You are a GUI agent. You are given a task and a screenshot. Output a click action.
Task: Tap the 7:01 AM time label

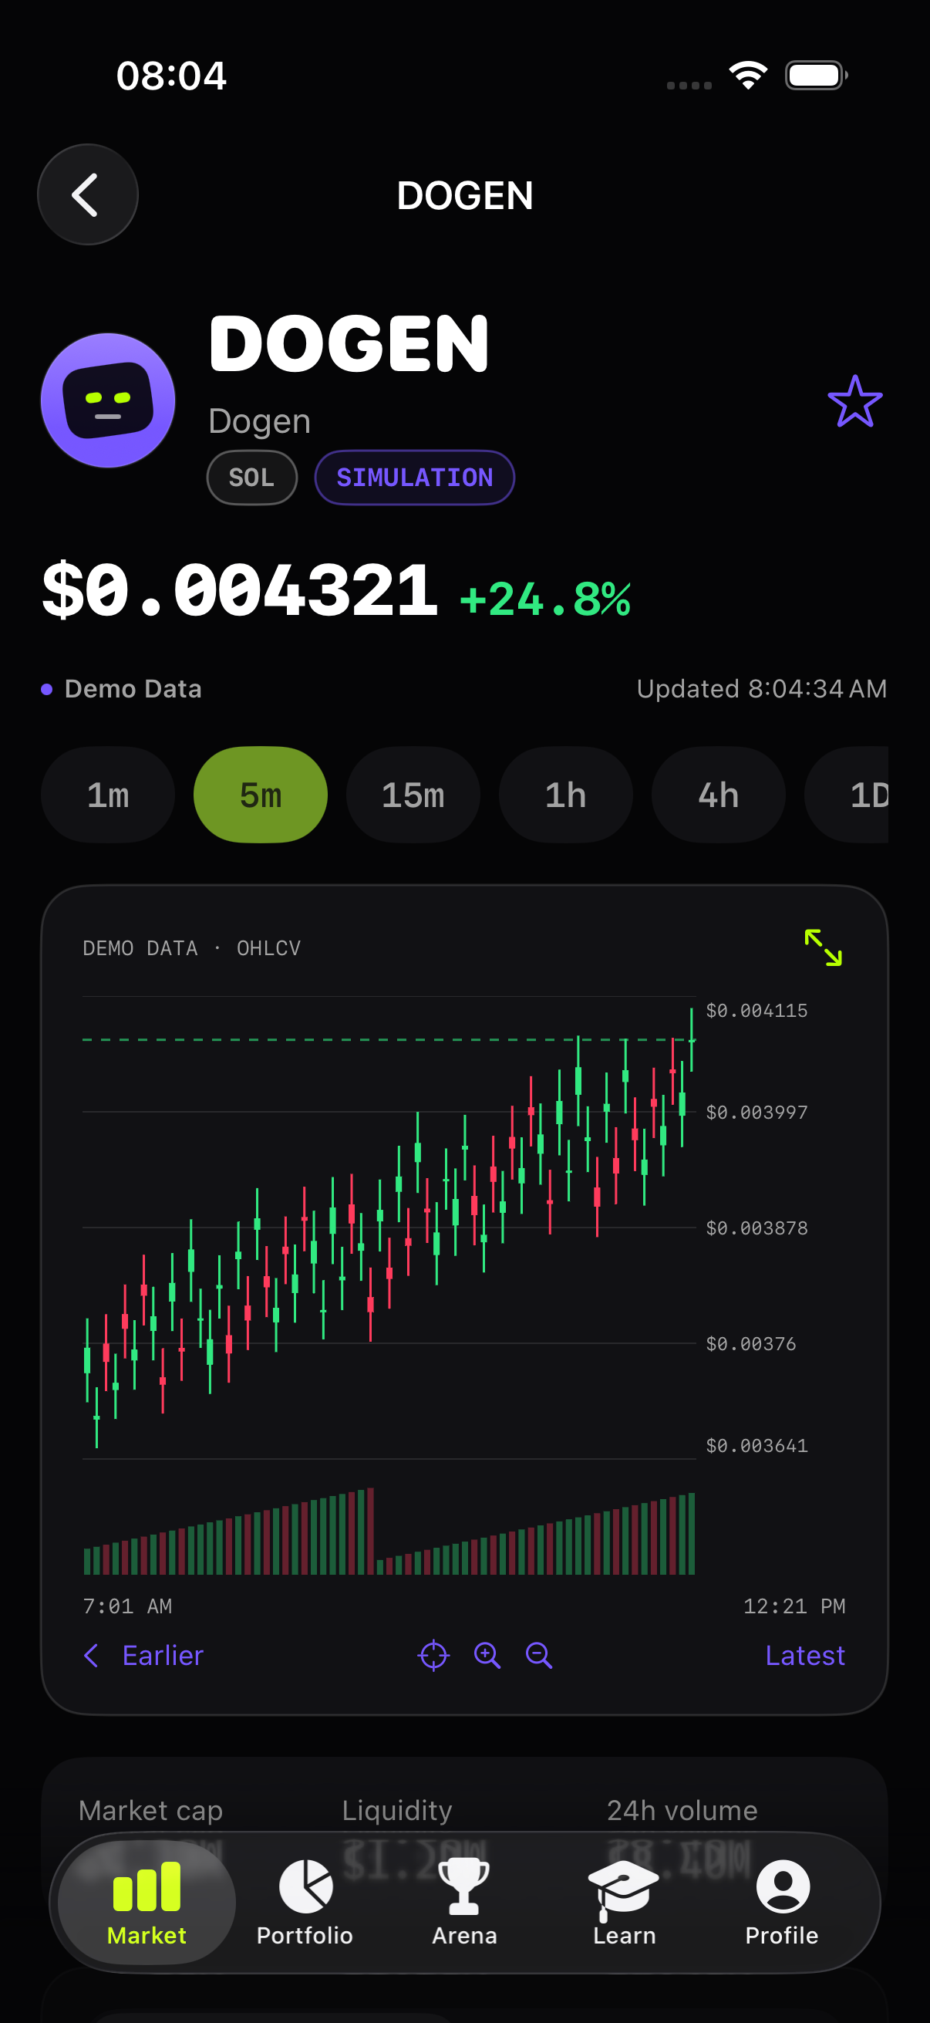[127, 1606]
